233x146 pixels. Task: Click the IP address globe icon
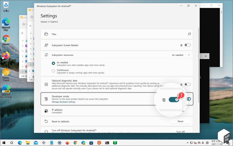point(46,111)
